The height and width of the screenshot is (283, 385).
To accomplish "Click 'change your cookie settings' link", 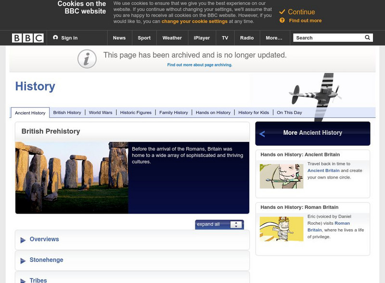I will [194, 21].
